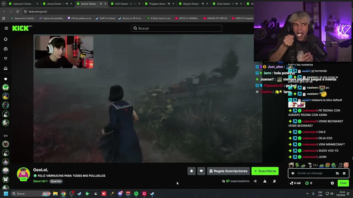Image resolution: width=353 pixels, height=198 pixels.
Task: Open the QUIET en Steam bookmark
Action: pyautogui.click(x=105, y=18)
